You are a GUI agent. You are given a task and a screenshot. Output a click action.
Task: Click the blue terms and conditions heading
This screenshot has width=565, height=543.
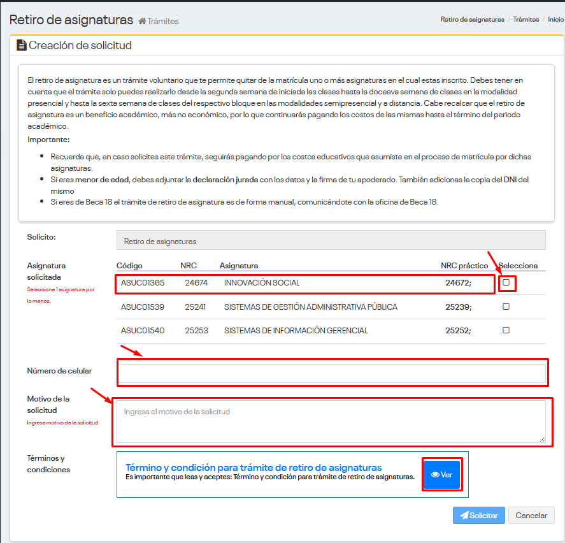254,467
